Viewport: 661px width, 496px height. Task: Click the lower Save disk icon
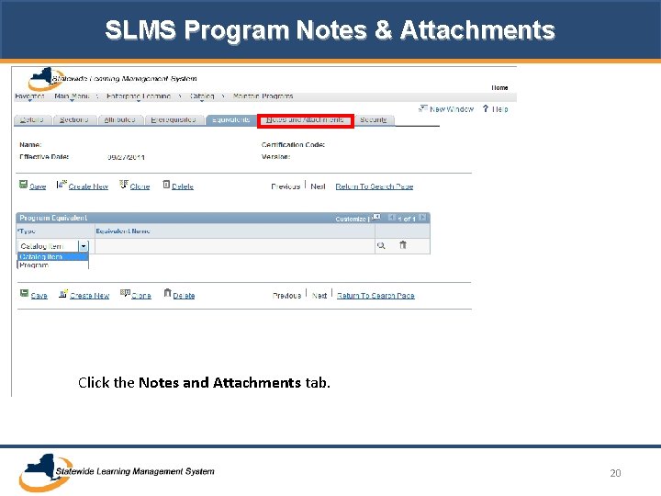pos(25,293)
